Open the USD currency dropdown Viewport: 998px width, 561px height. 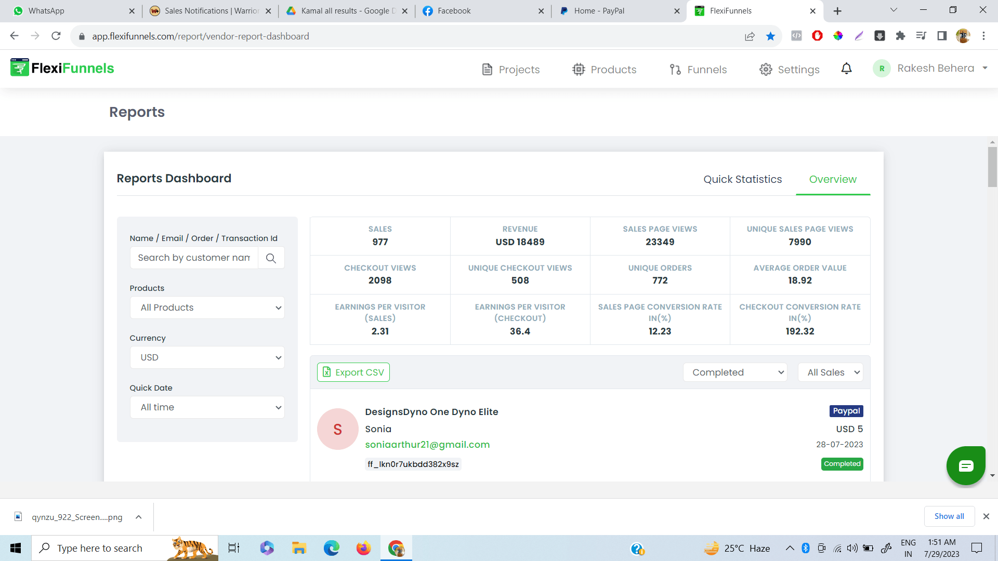pos(207,357)
